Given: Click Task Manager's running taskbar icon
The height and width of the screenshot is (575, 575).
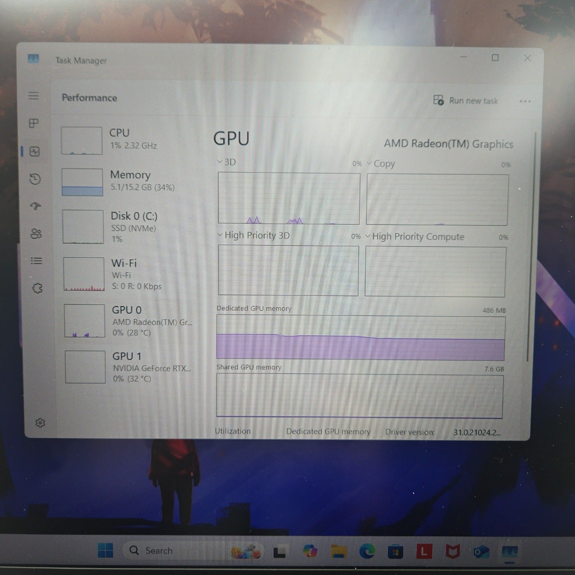Looking at the screenshot, I should click(x=509, y=553).
